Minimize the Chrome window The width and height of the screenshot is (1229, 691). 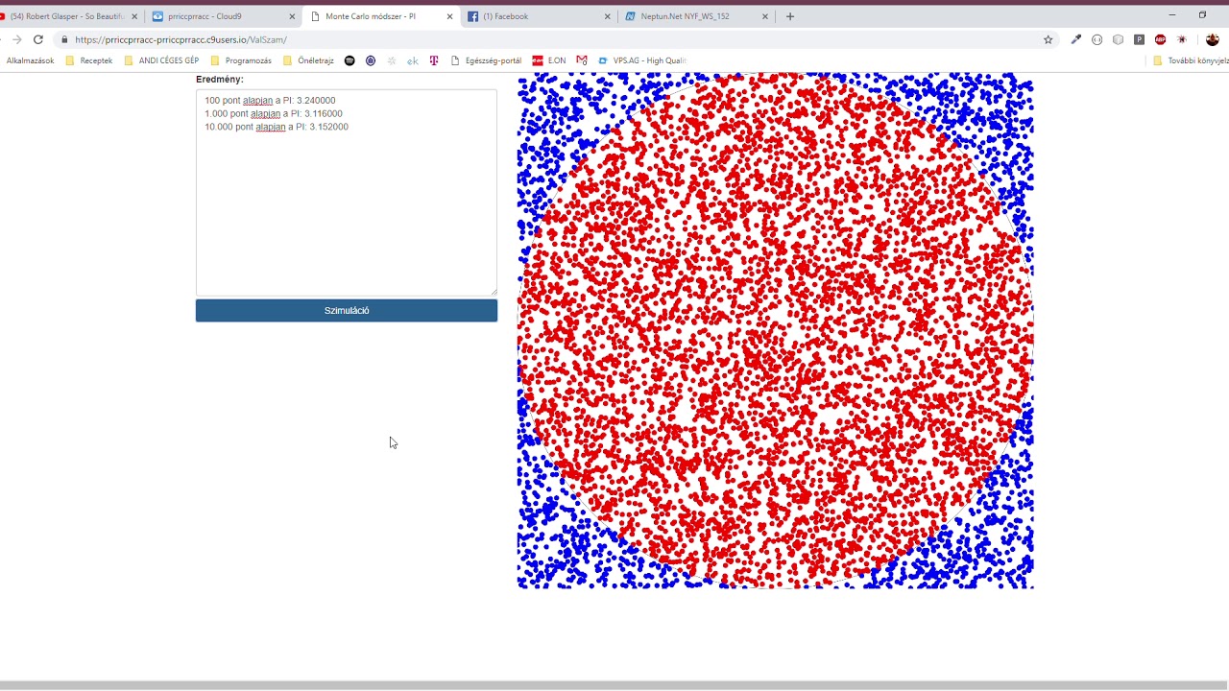(1171, 15)
